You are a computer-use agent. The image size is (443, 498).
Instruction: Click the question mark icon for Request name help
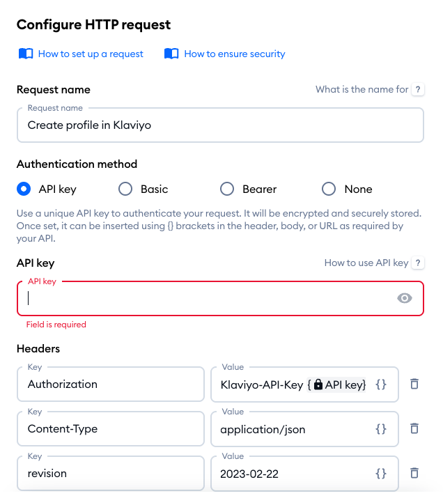418,89
